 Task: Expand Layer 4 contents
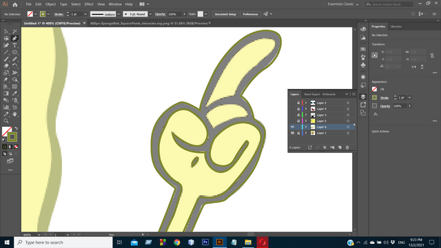[x=306, y=109]
